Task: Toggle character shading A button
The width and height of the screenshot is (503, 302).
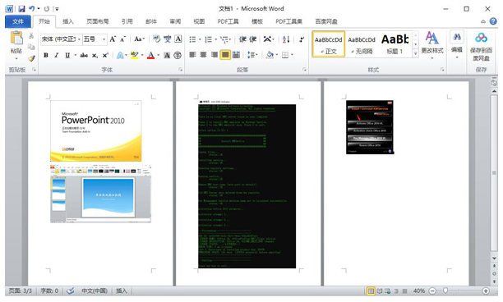Action: coord(167,55)
